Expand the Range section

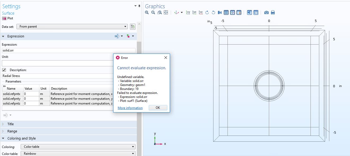coord(12,131)
